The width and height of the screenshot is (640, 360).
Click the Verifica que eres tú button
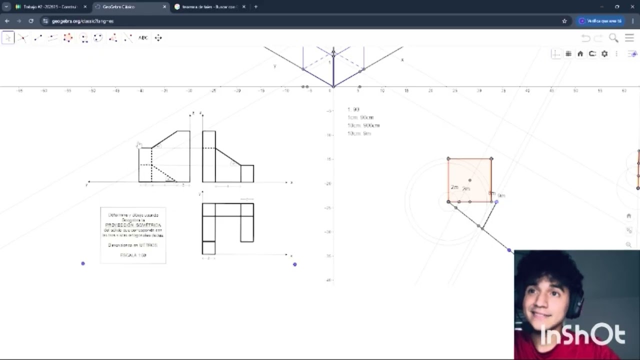(600, 21)
